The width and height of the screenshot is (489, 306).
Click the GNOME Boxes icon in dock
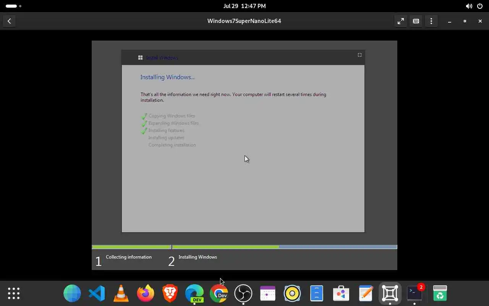[x=390, y=293]
